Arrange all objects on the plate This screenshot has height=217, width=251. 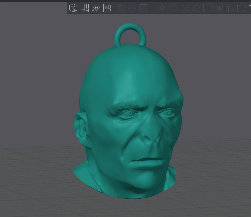coord(107,8)
